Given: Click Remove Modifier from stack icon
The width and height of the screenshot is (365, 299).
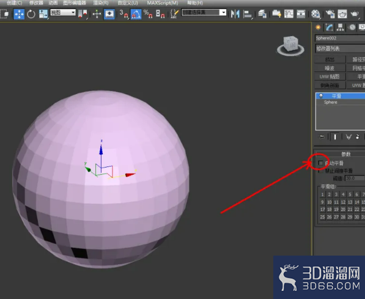Looking at the screenshot, I should 358,137.
